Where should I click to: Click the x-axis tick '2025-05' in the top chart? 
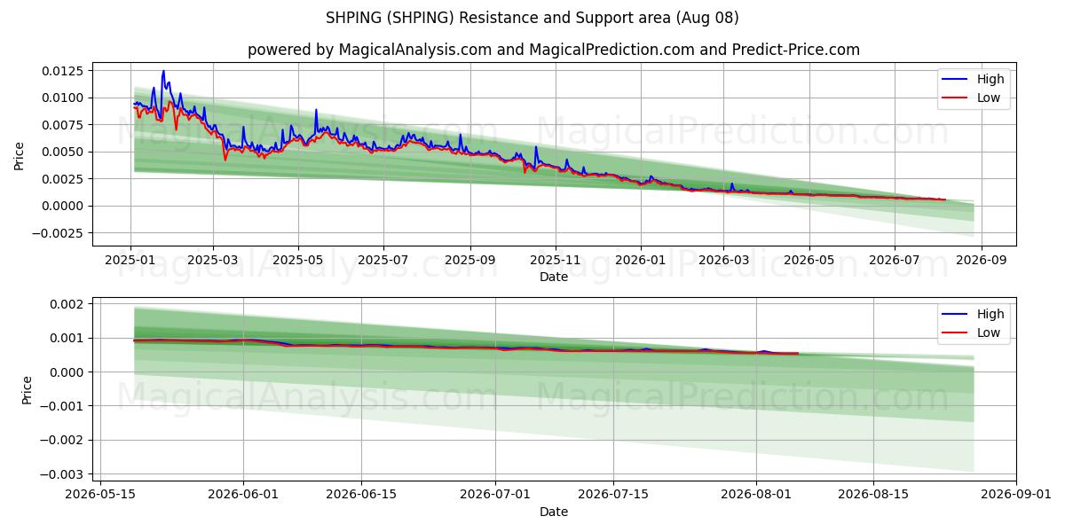click(x=297, y=261)
